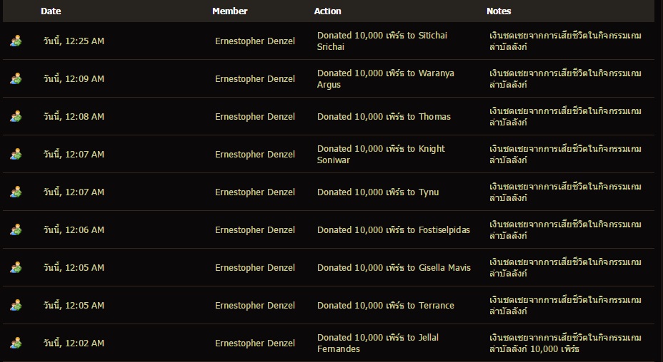Click the action text donating to Fostiselpidas
The width and height of the screenshot is (663, 362).
pos(394,230)
